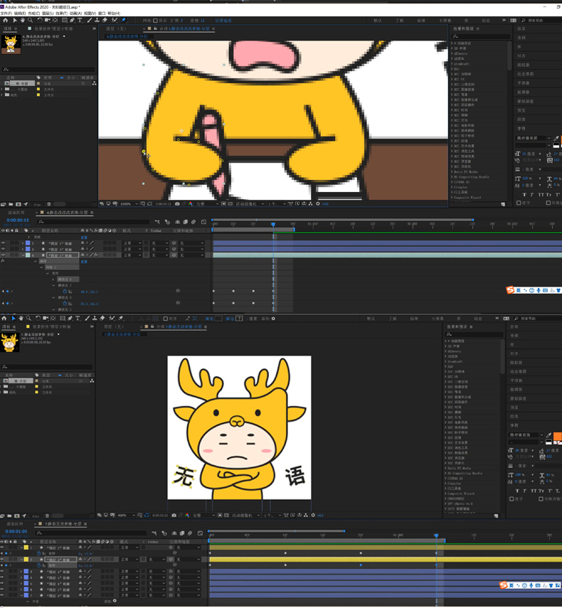562x608 pixels.
Task: Select the Clone Stamp tool in upper toolbar
Action: [97, 20]
